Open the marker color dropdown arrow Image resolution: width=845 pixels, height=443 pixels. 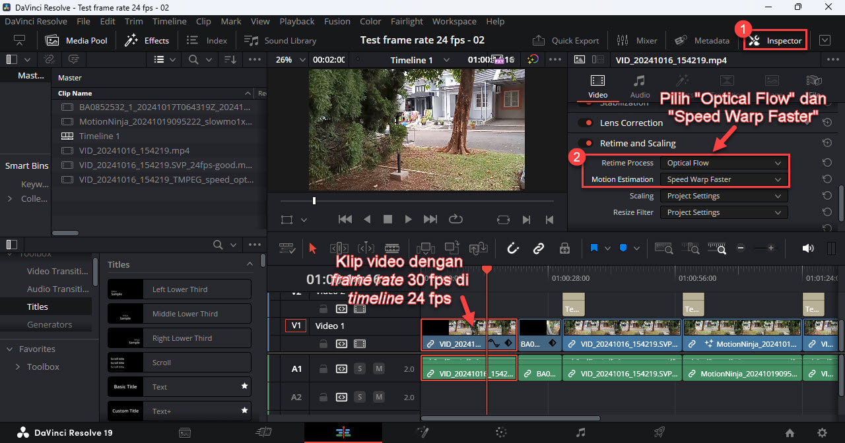click(636, 249)
